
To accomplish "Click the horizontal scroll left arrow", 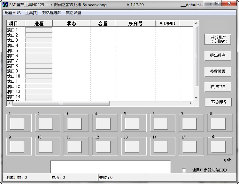I will point(9,103).
